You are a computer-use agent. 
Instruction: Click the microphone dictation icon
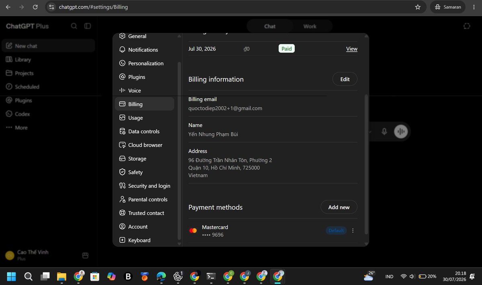tap(384, 131)
